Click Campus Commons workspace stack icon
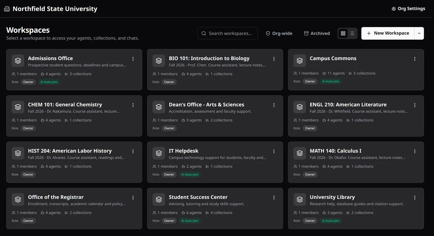The image size is (434, 236). 300,61
